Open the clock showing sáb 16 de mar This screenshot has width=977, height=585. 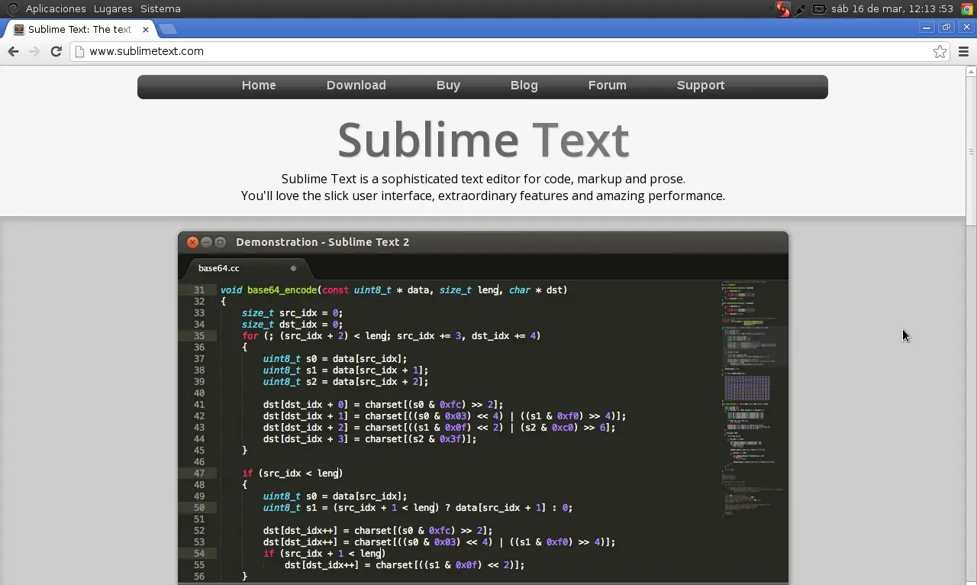pos(892,9)
